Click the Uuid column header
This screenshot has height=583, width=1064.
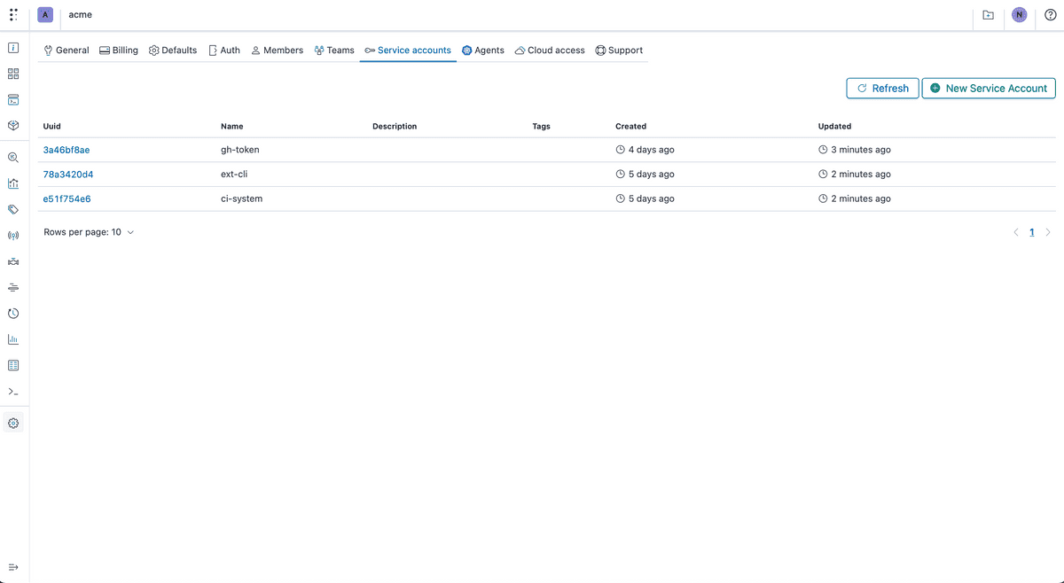(52, 127)
